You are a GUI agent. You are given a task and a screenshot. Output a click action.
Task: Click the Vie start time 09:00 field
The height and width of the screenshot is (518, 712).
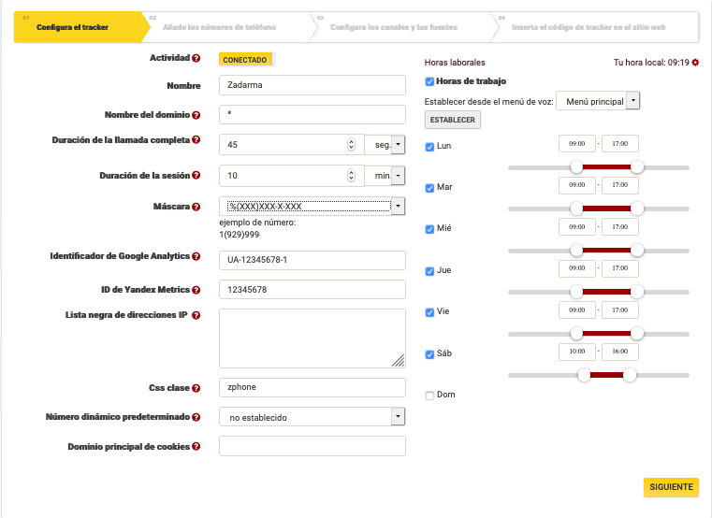coord(576,310)
